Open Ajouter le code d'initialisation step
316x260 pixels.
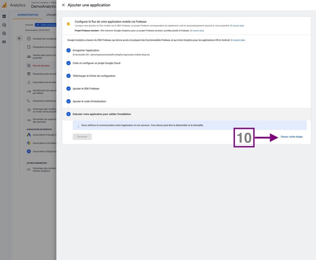point(89,101)
